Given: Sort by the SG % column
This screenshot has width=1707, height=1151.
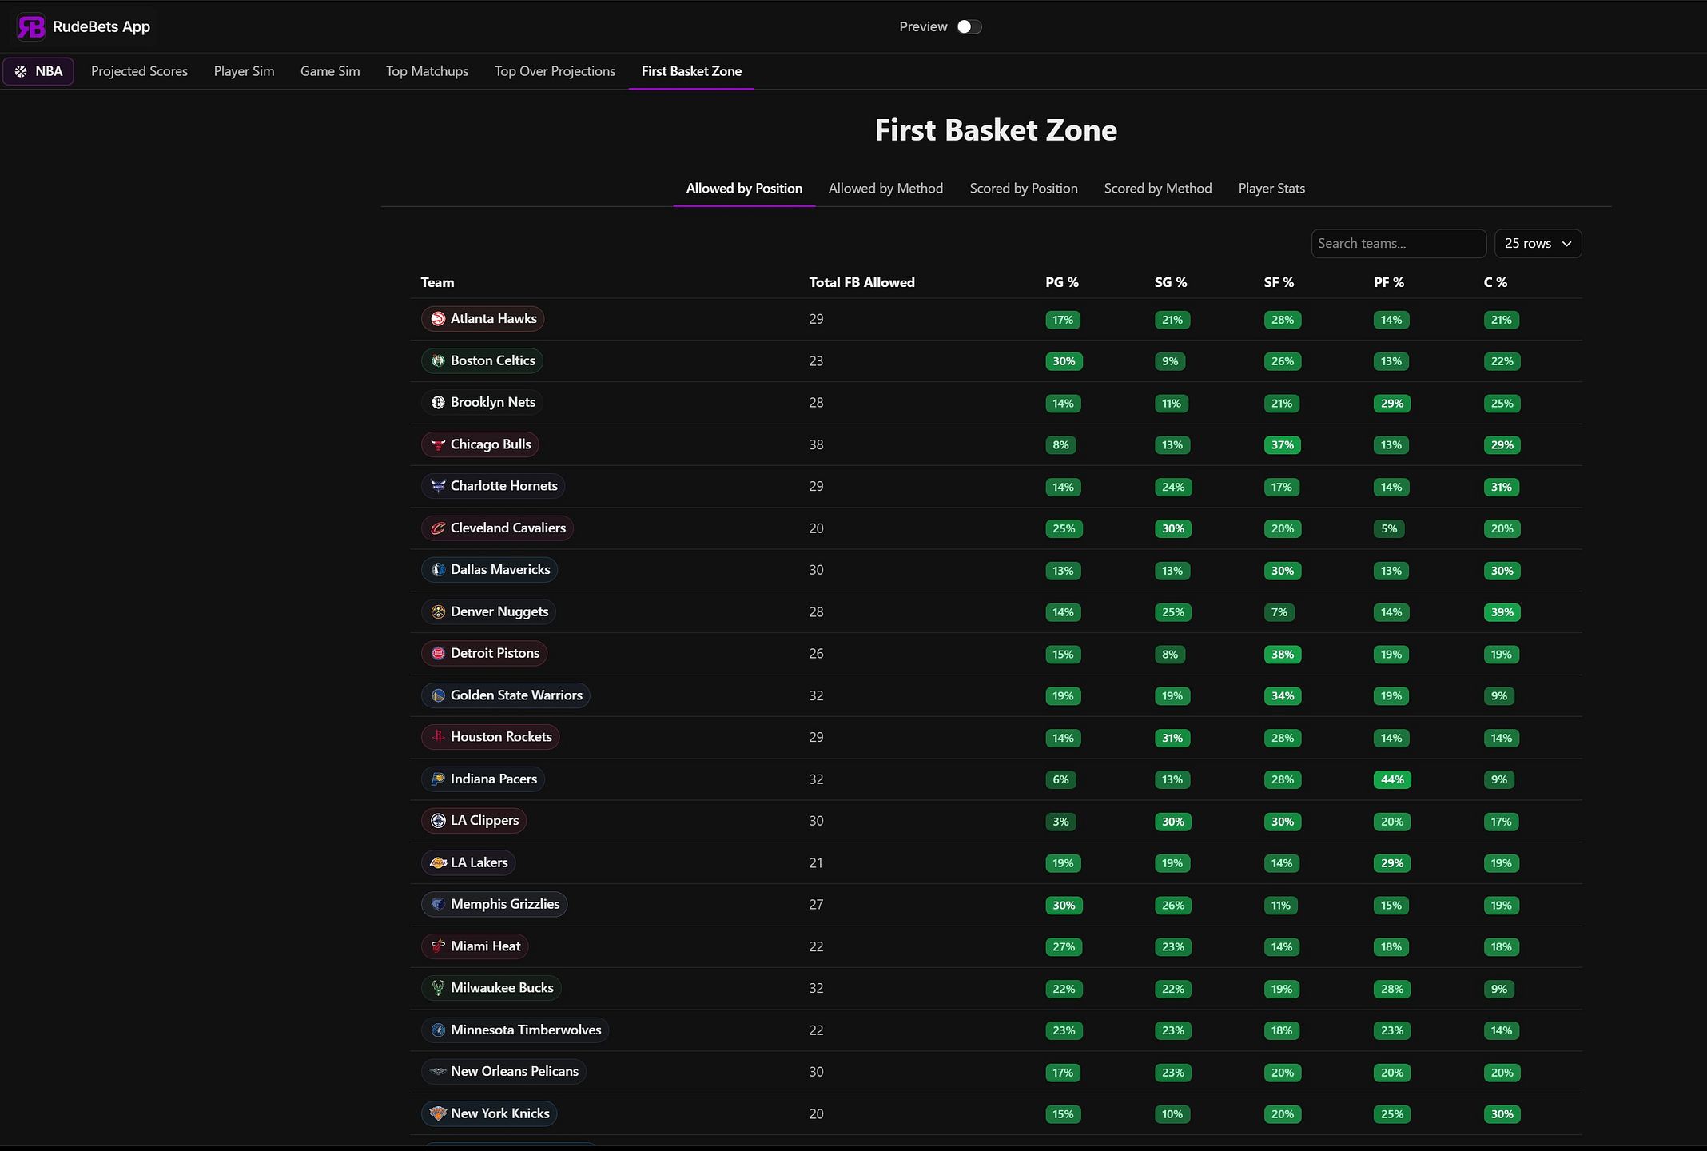Looking at the screenshot, I should click(x=1171, y=282).
